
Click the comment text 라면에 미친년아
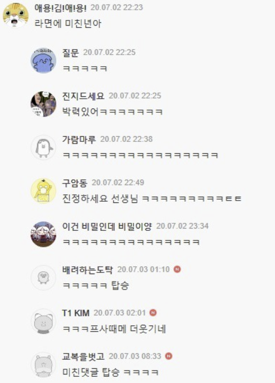tap(68, 24)
